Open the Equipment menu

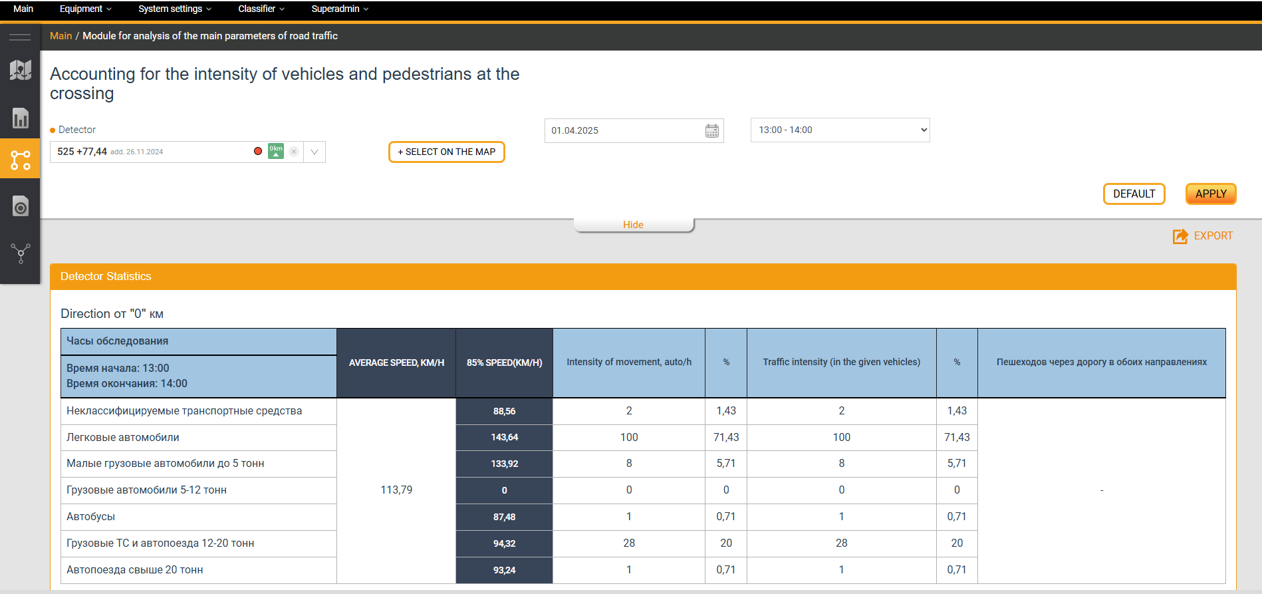click(x=86, y=9)
